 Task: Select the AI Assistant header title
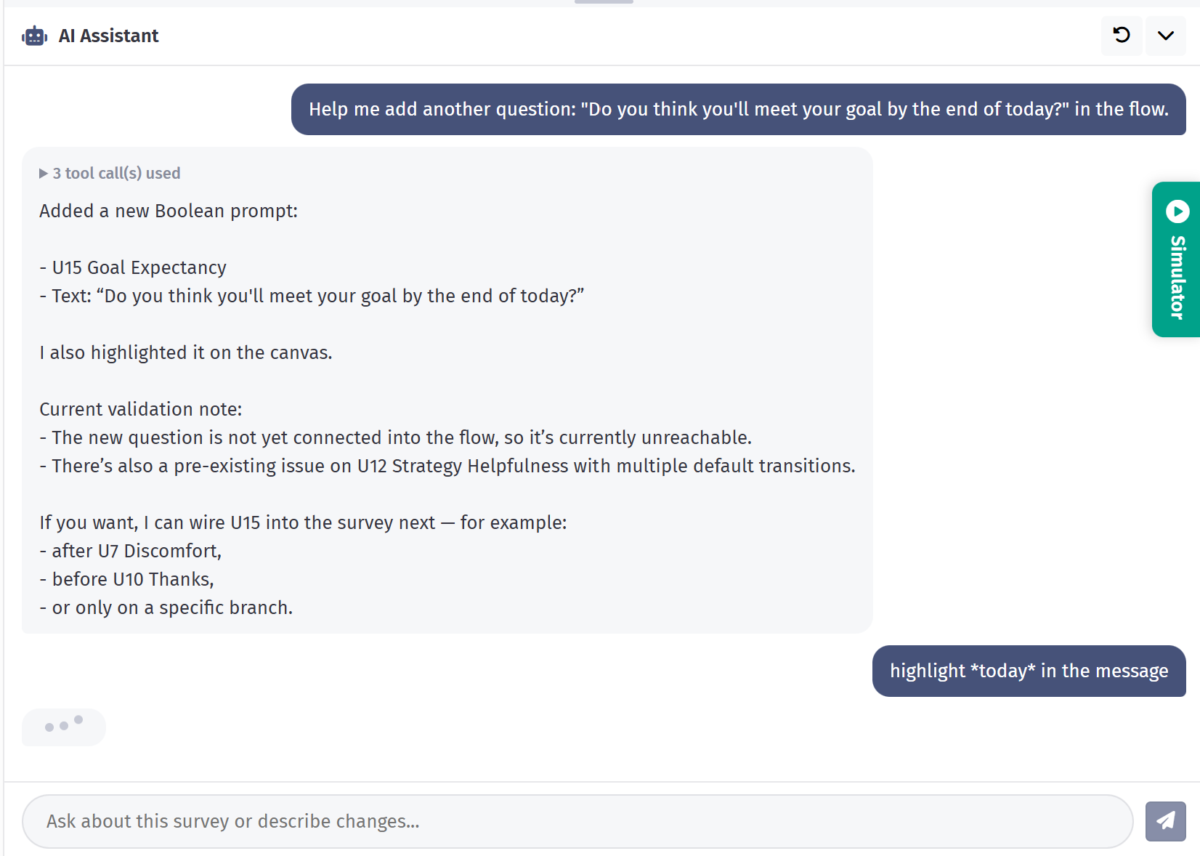click(108, 35)
